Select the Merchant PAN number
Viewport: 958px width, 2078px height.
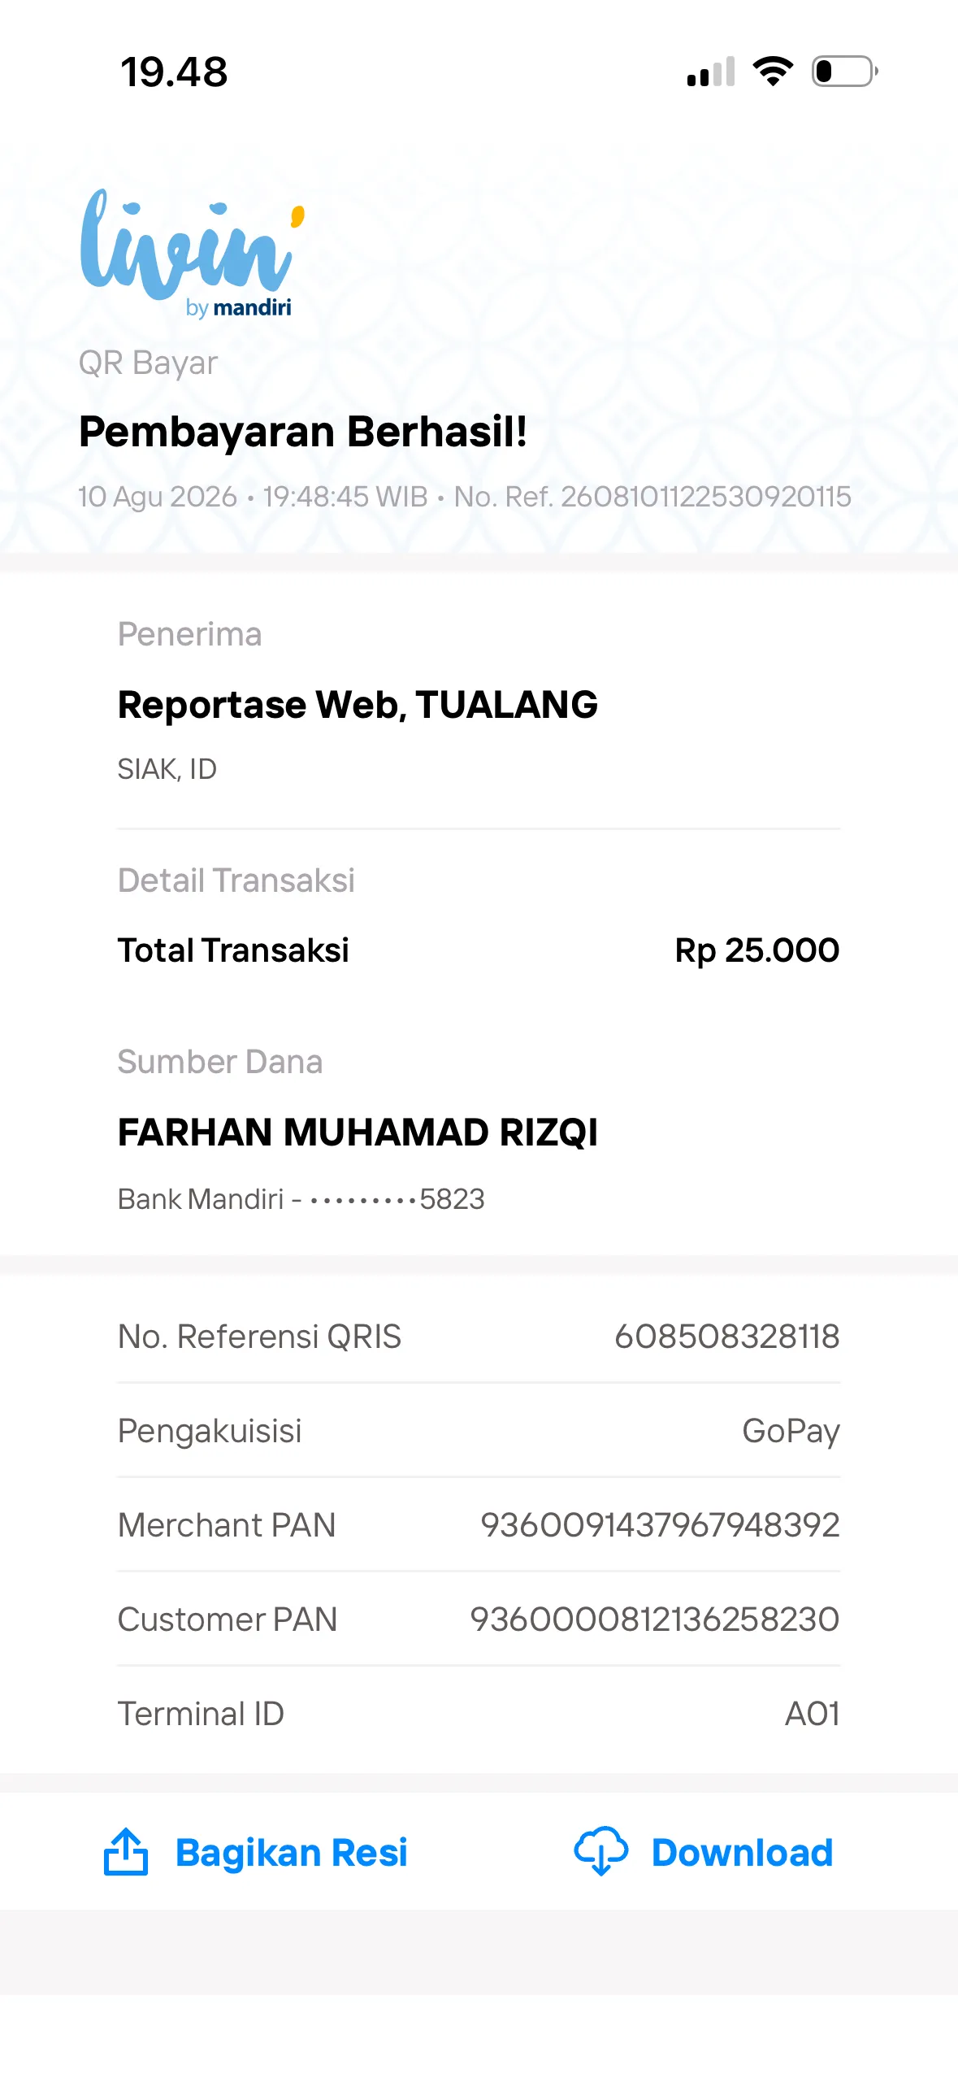pyautogui.click(x=661, y=1525)
